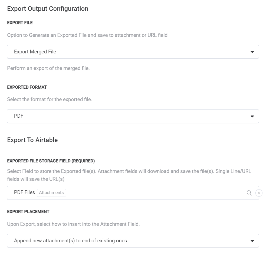
Task: Click the 'Perform an export of the merged file' text
Action: 48,68
